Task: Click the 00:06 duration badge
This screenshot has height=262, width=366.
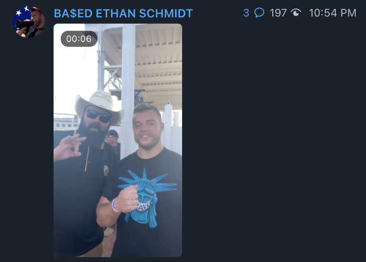Action: click(x=79, y=39)
